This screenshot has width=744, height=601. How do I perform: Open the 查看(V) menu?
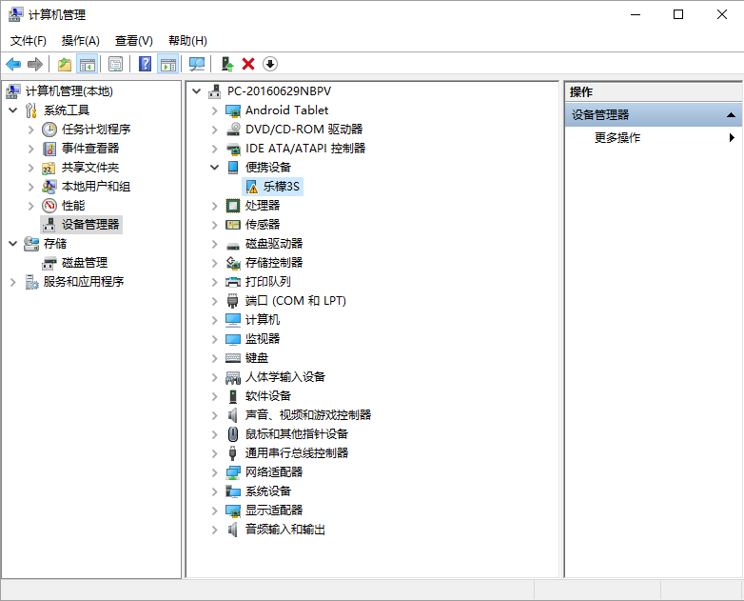134,41
